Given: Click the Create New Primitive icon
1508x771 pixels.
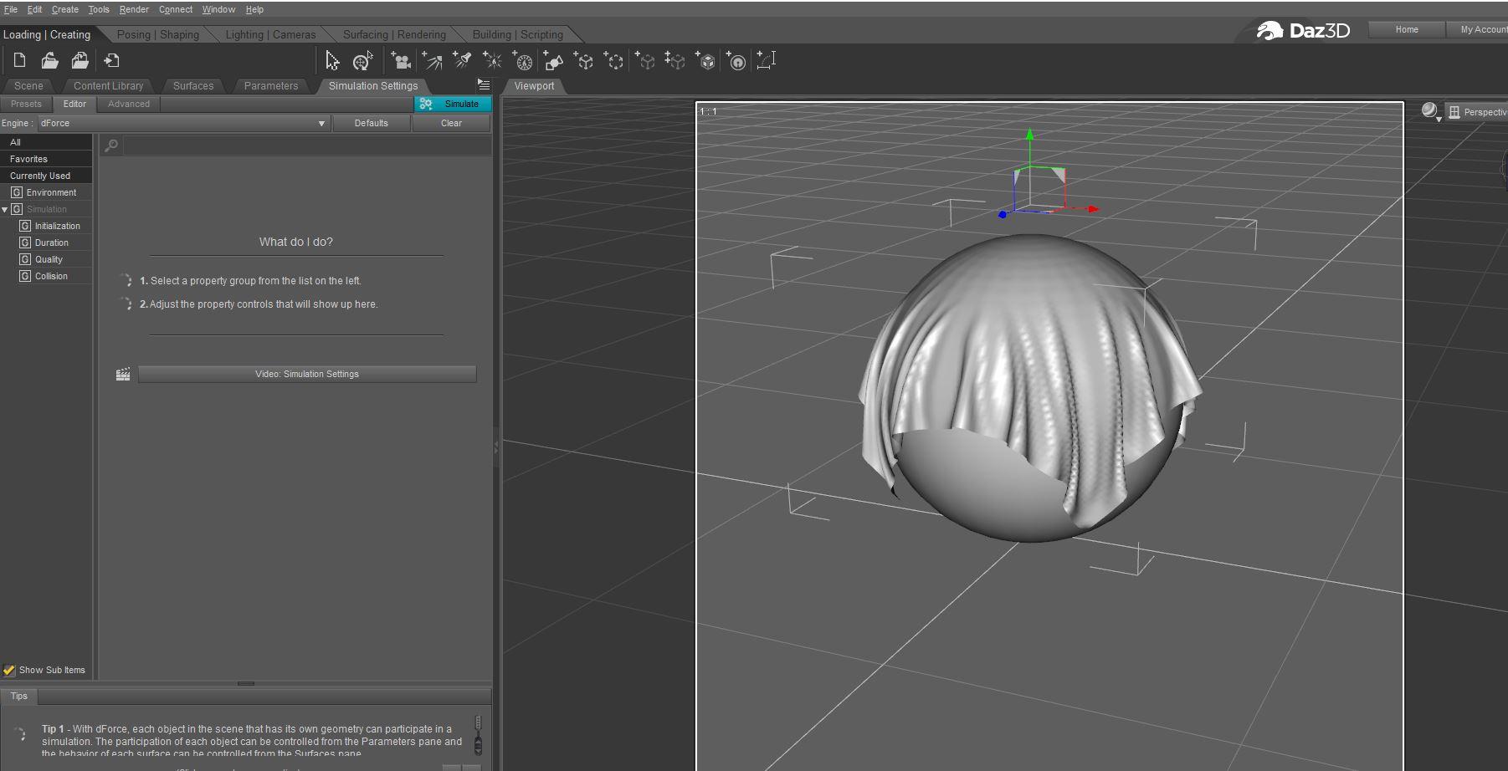Looking at the screenshot, I should tap(553, 61).
